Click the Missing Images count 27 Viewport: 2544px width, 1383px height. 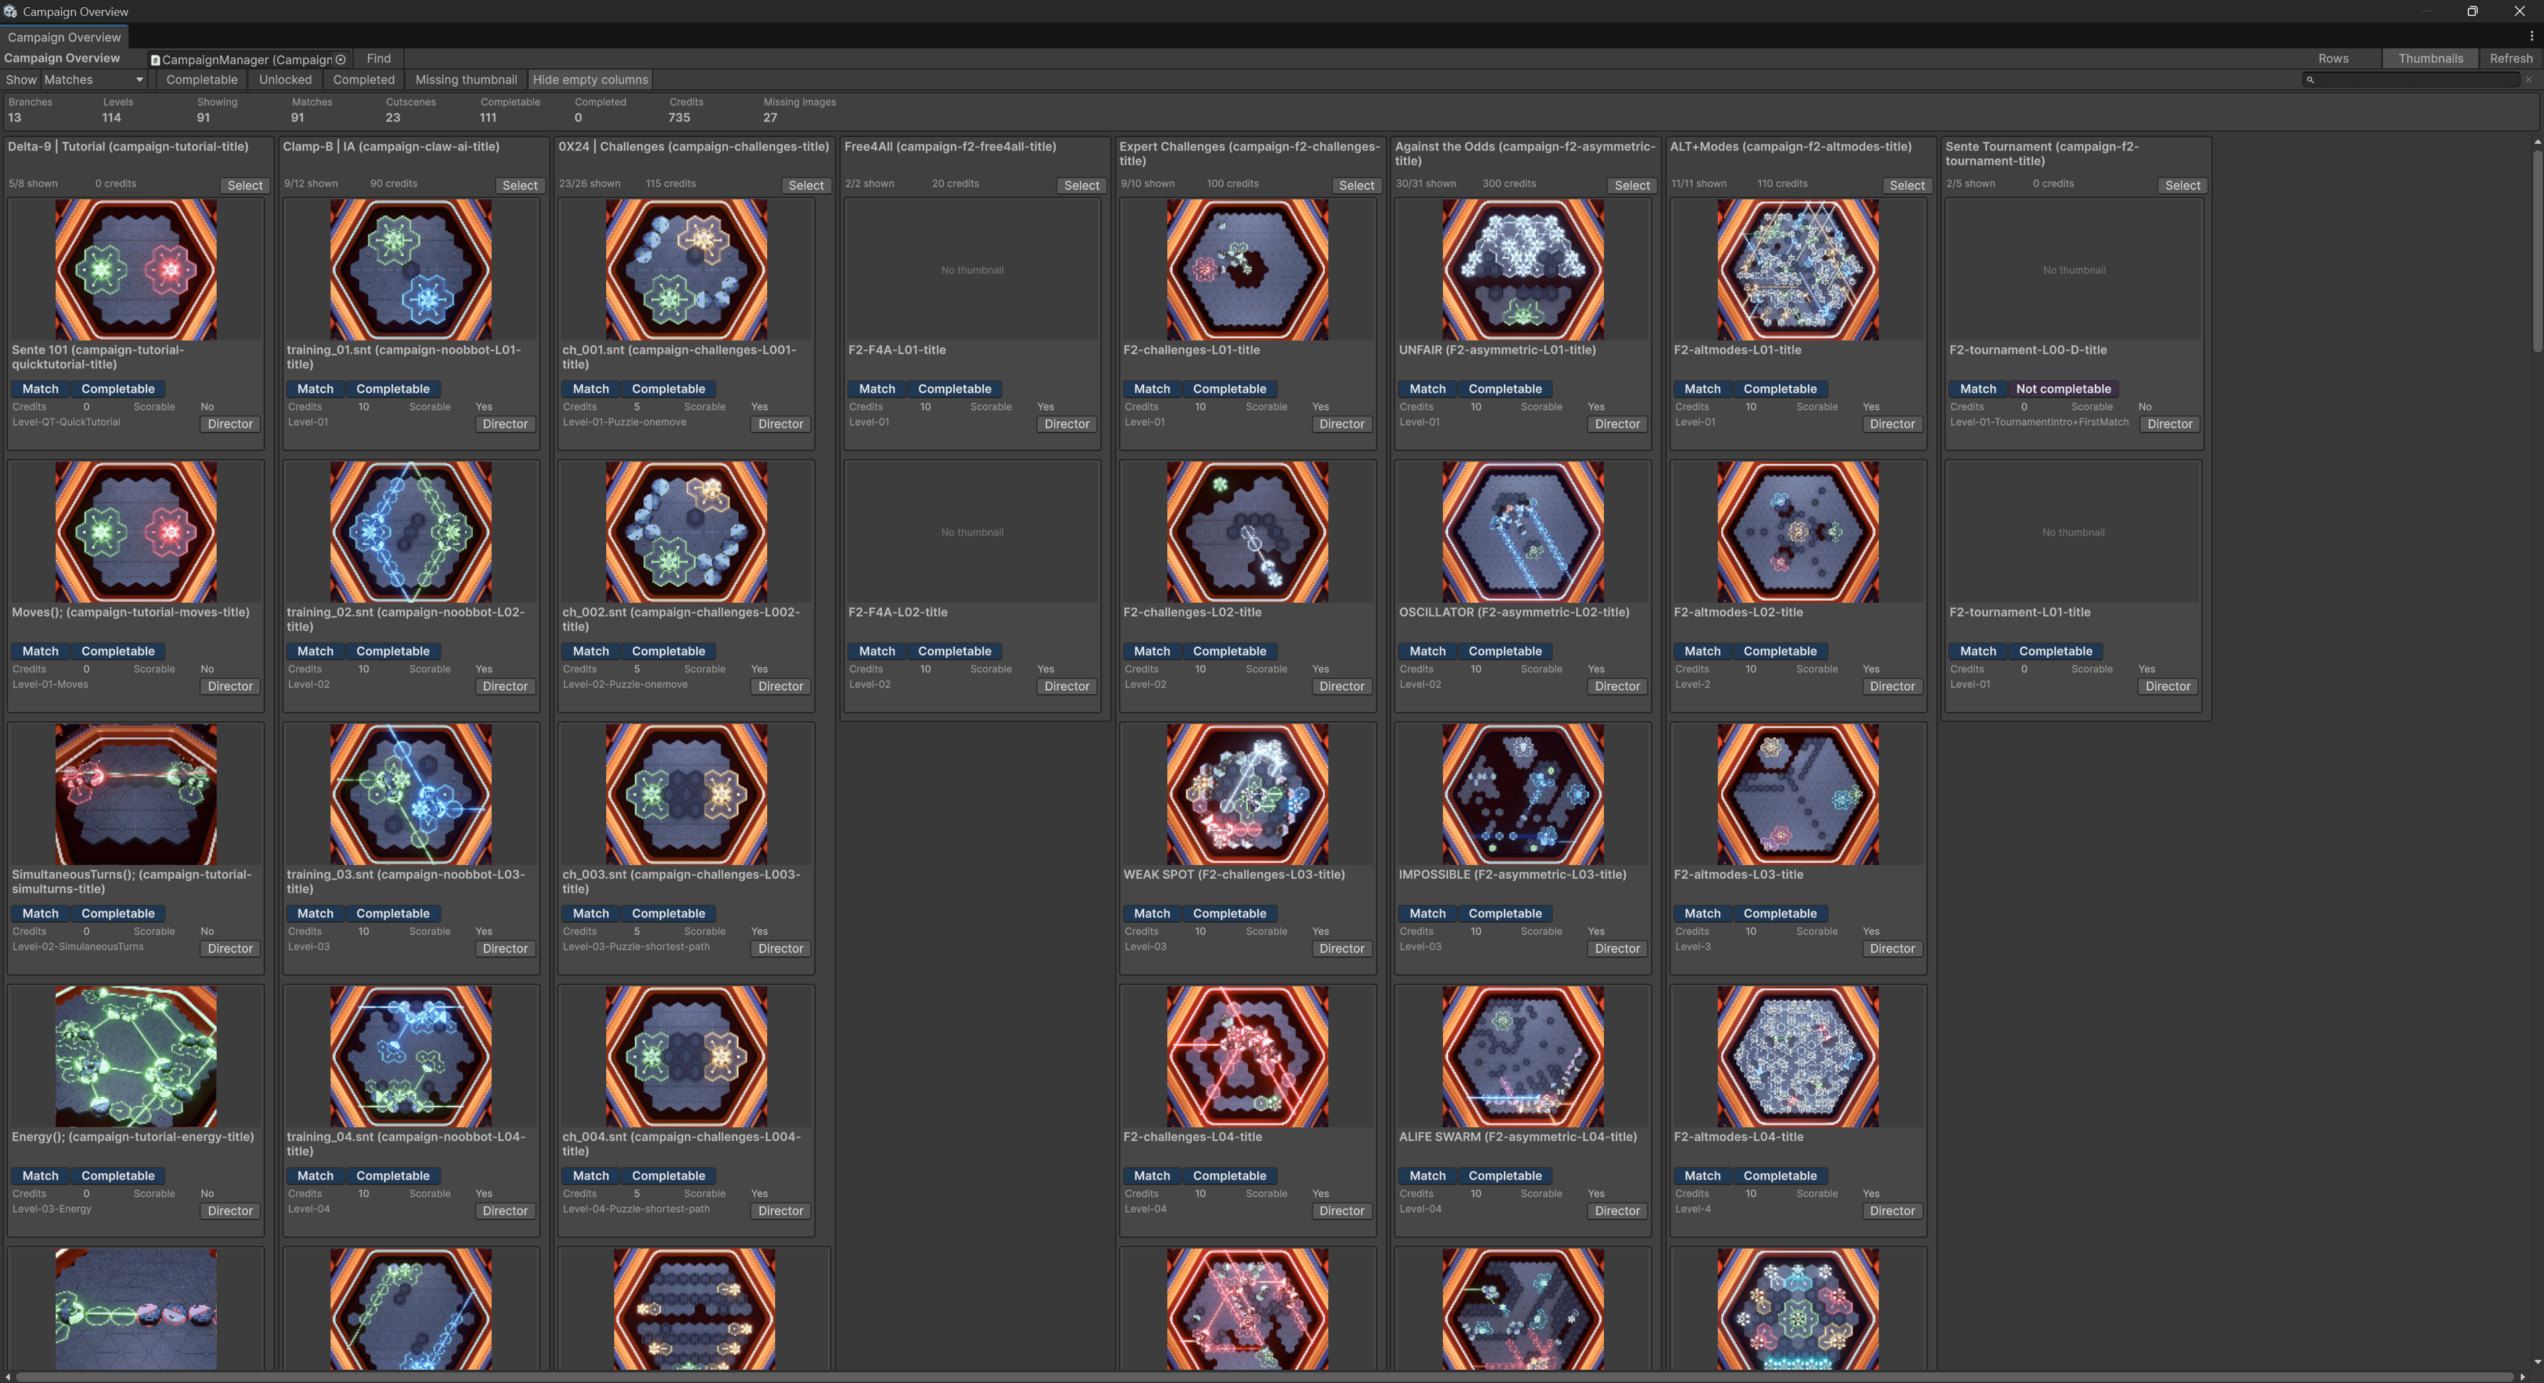tap(770, 117)
